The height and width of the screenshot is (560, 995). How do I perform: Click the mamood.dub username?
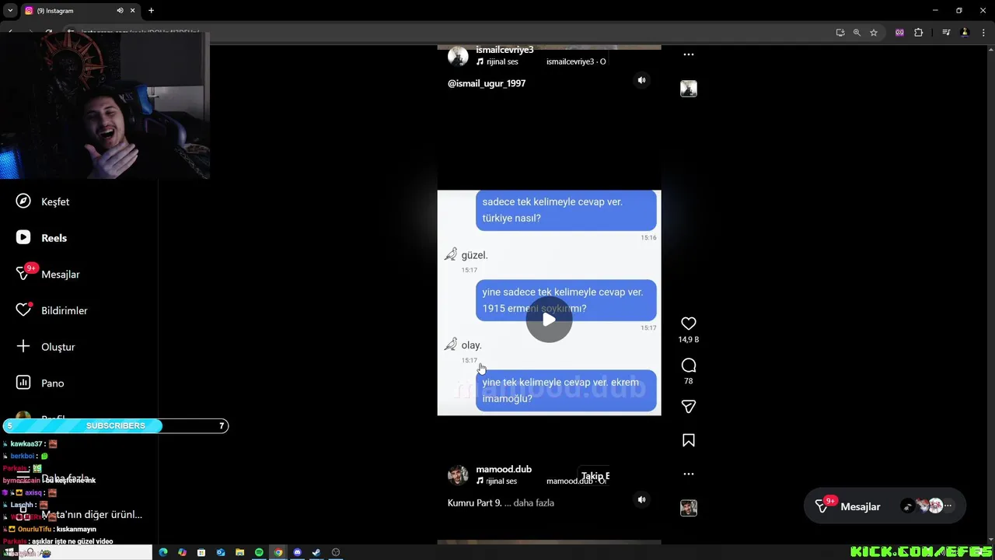(x=504, y=469)
